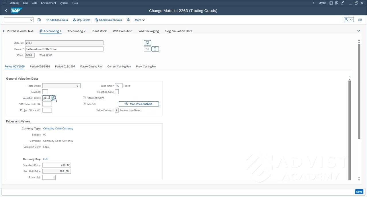This screenshot has width=367, height=197.
Task: Open the WM Execution tab
Action: click(122, 31)
